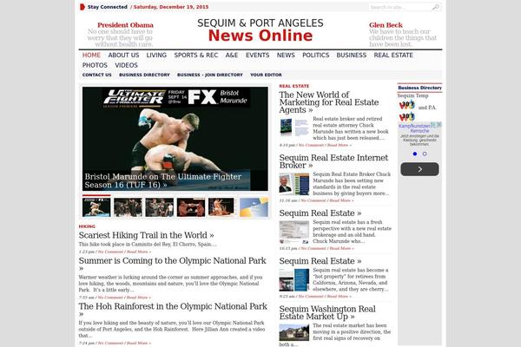The width and height of the screenshot is (521, 347).
Task: Go to the POLITICS section
Action: 316,56
